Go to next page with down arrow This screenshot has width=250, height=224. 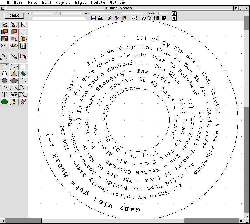click(x=174, y=18)
